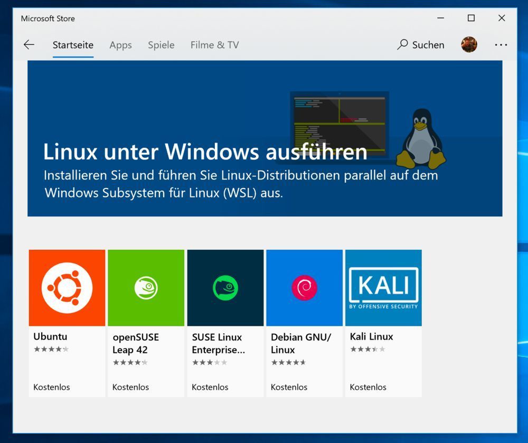Click the WSL banner description text
The width and height of the screenshot is (528, 443).
point(241,184)
